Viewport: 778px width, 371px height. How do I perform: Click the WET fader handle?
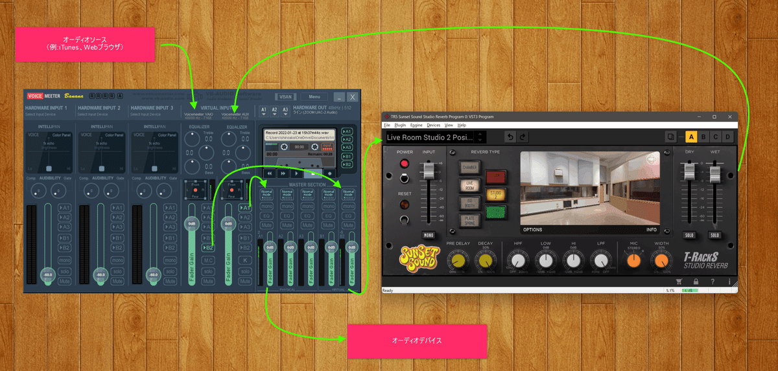pos(714,174)
